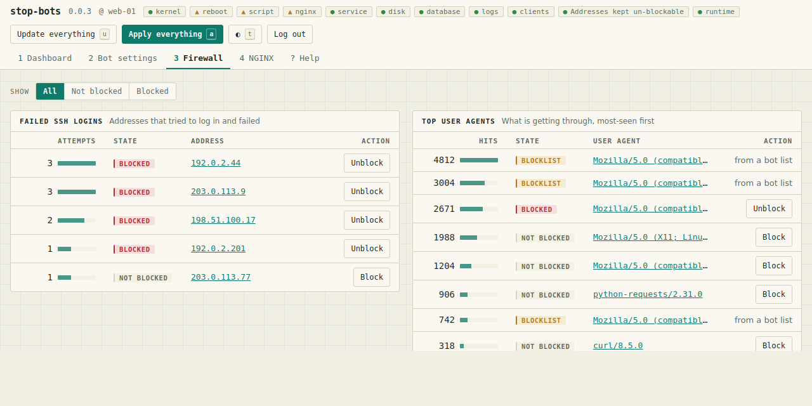This screenshot has height=406, width=812.
Task: Switch to the Bot settings tab
Action: coord(122,58)
